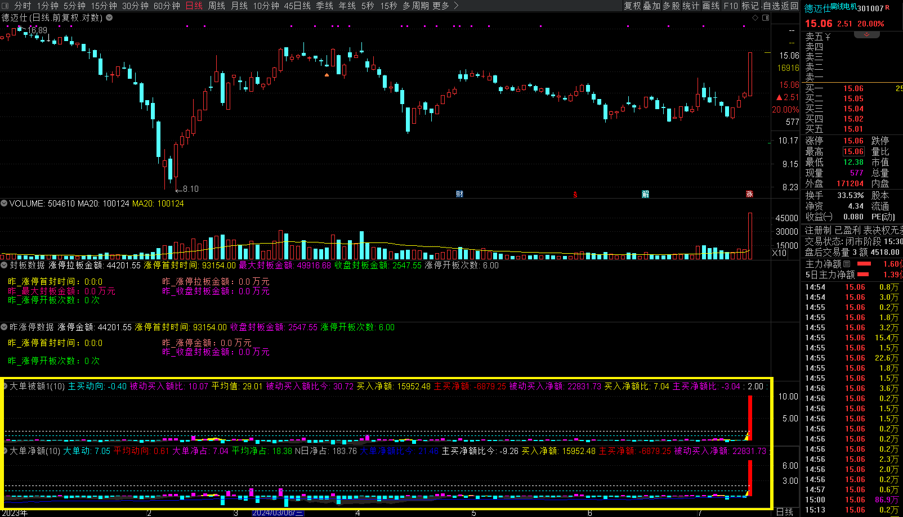Toggle the 叠加 overlay option

652,6
